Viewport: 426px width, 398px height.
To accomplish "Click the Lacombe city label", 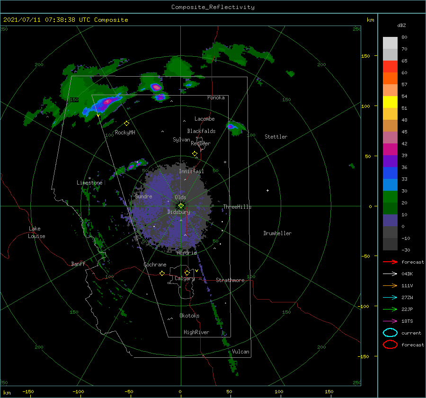I will point(204,119).
